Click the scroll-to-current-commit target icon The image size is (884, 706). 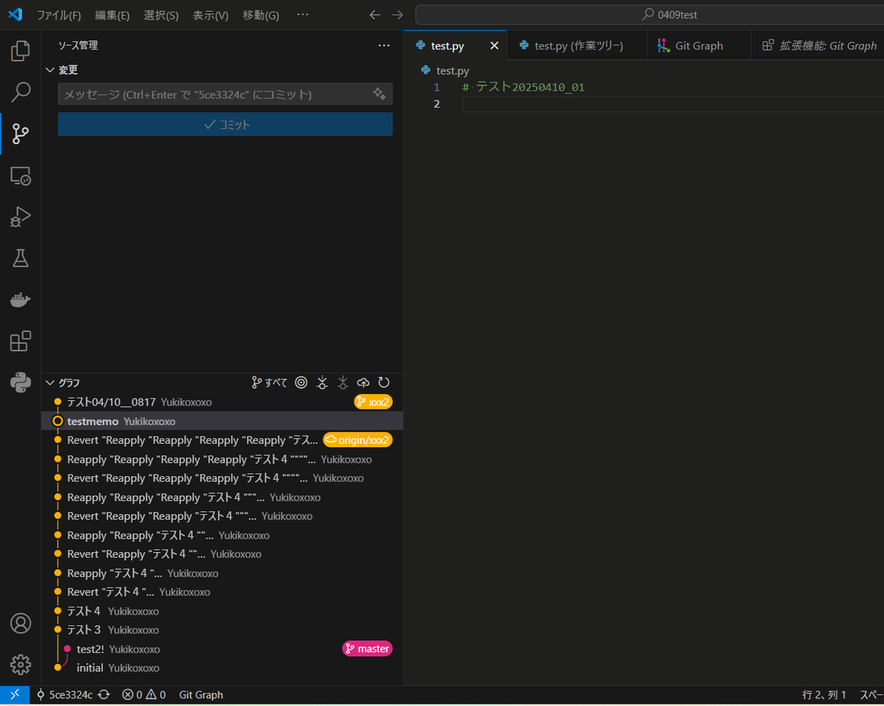pos(301,382)
